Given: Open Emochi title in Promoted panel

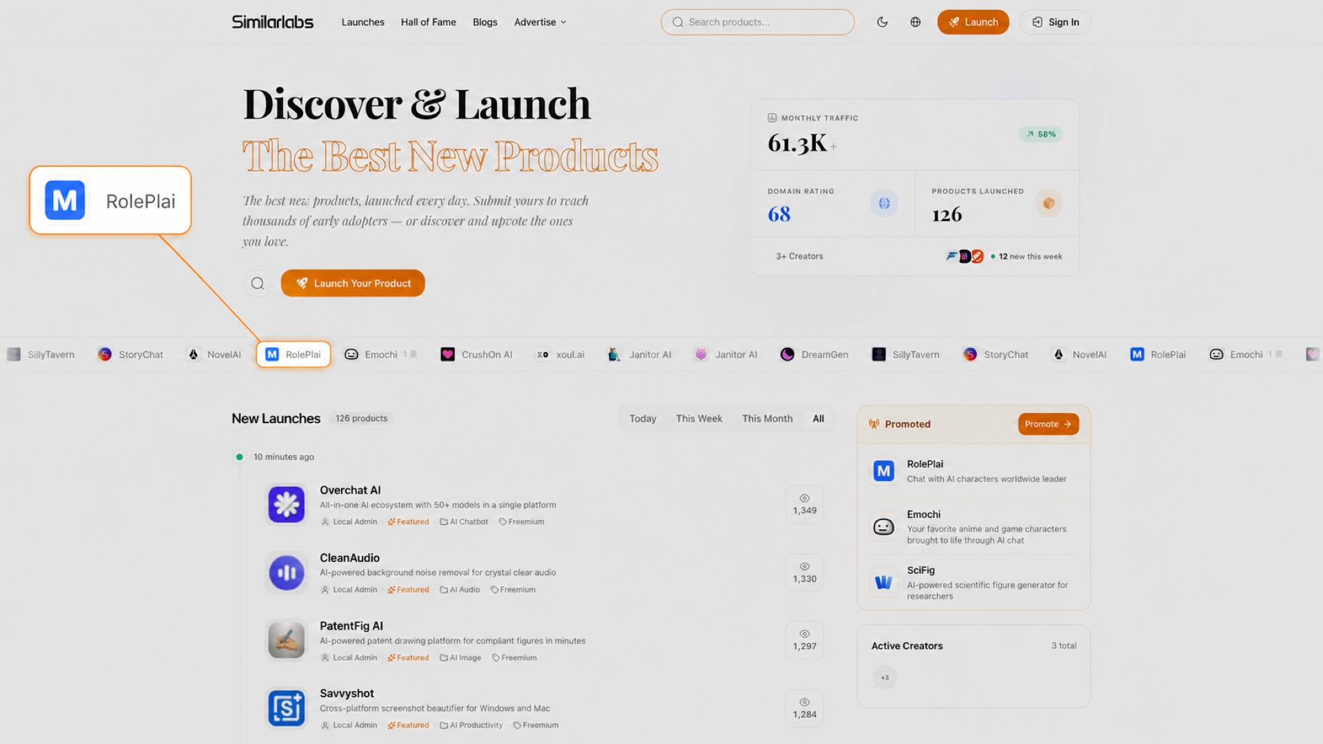Looking at the screenshot, I should 923,515.
